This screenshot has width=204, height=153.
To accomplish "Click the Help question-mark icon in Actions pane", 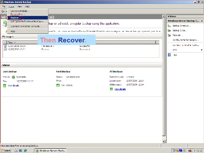I will [169, 55].
